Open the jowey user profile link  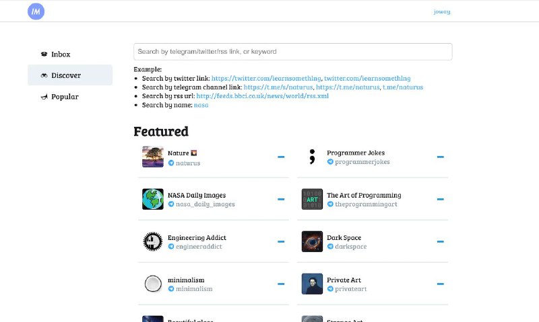442,11
